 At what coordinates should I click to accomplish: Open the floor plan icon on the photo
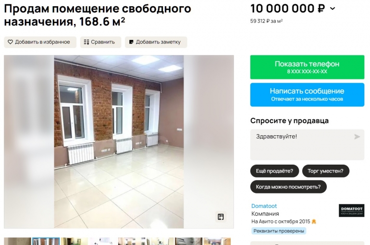tap(221, 217)
